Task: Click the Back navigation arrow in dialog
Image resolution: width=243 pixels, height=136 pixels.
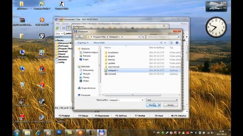Action: click(x=77, y=37)
